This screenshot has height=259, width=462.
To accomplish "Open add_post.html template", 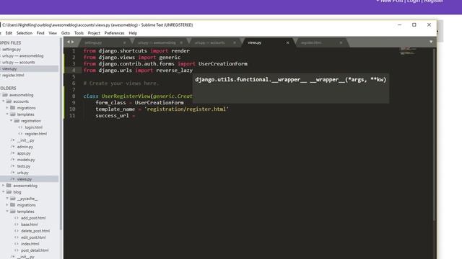I will [33, 218].
